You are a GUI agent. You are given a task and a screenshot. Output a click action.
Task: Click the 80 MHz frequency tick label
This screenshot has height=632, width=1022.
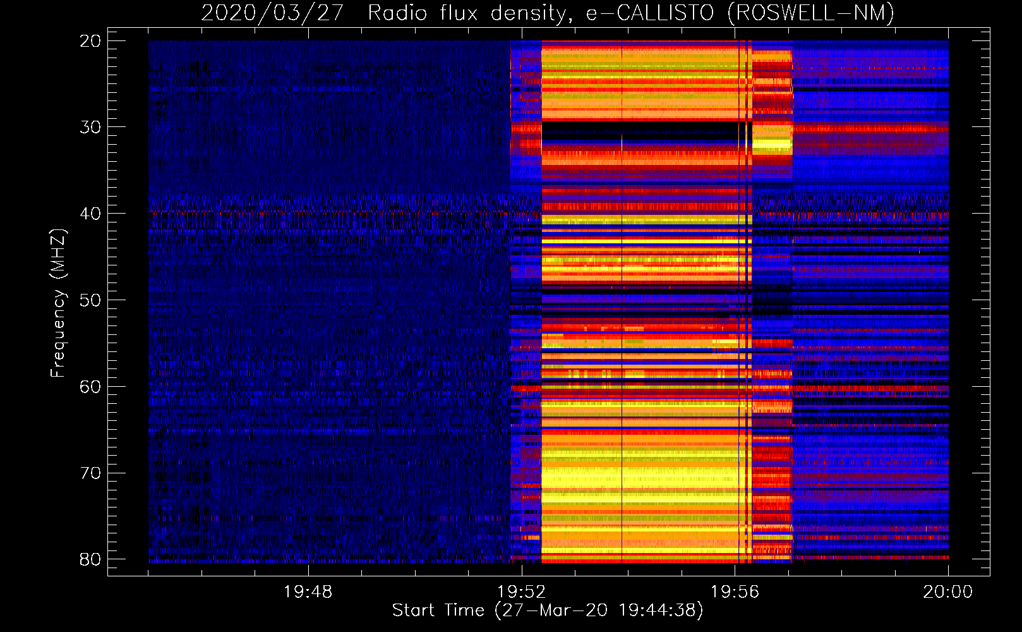(90, 559)
